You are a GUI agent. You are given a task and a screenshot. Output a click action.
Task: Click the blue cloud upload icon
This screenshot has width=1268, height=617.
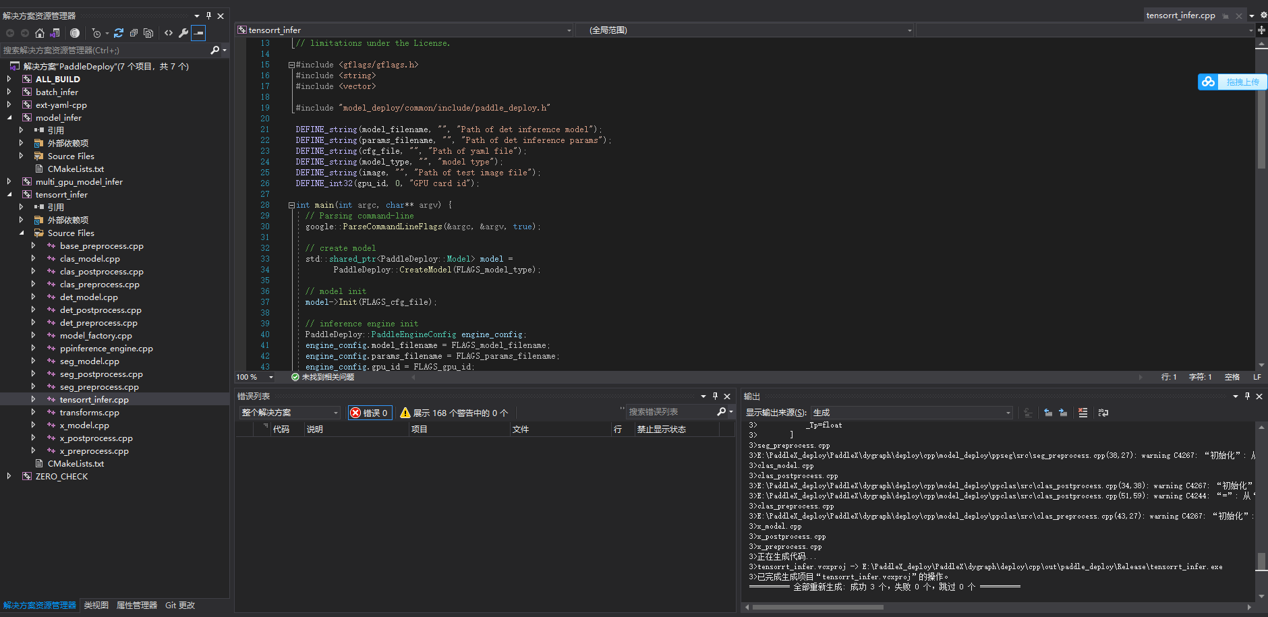tap(1208, 82)
